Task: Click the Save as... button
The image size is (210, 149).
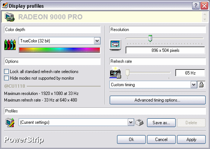Action: click(161, 123)
